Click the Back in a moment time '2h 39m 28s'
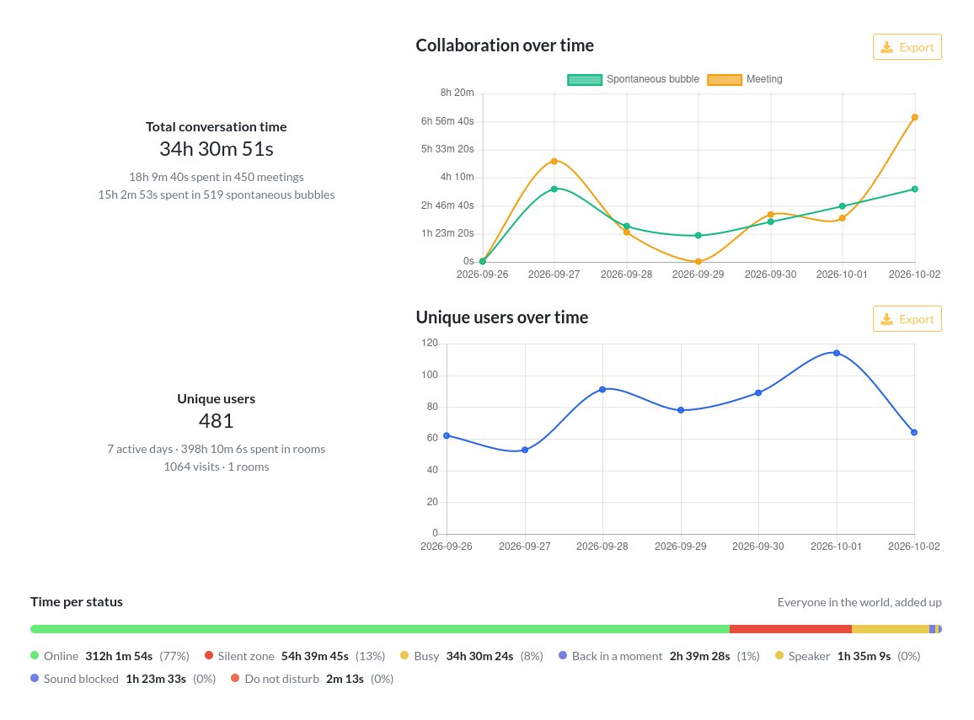The height and width of the screenshot is (720, 974). tap(699, 656)
